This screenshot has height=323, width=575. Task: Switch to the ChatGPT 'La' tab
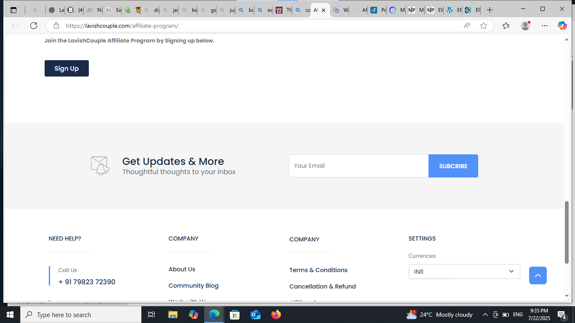(x=56, y=10)
